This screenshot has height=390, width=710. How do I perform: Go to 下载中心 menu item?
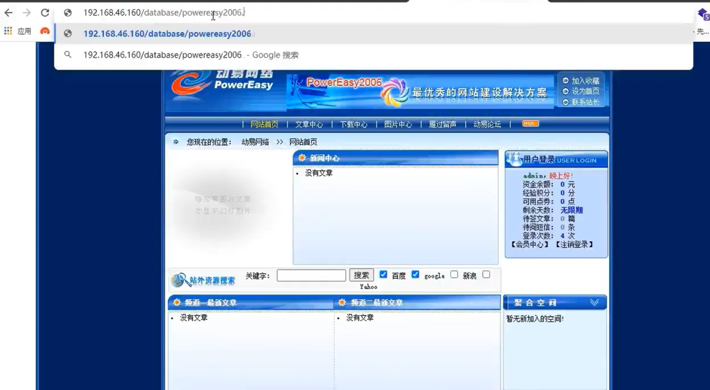tap(353, 124)
